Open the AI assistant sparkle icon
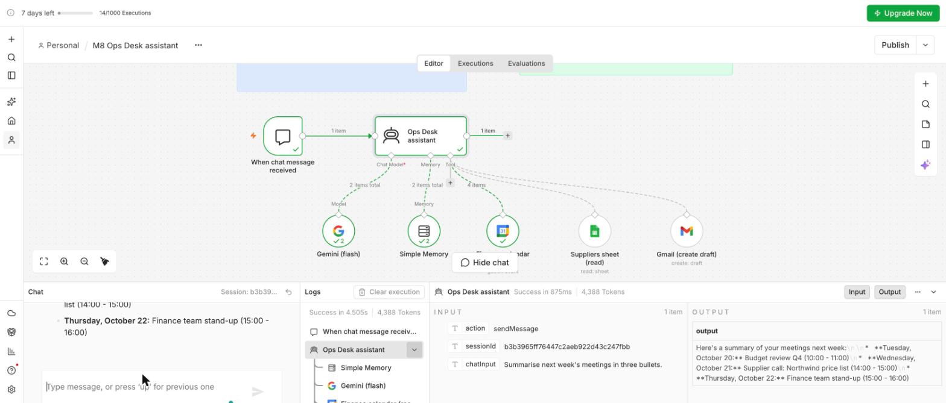Image resolution: width=946 pixels, height=403 pixels. click(x=925, y=165)
